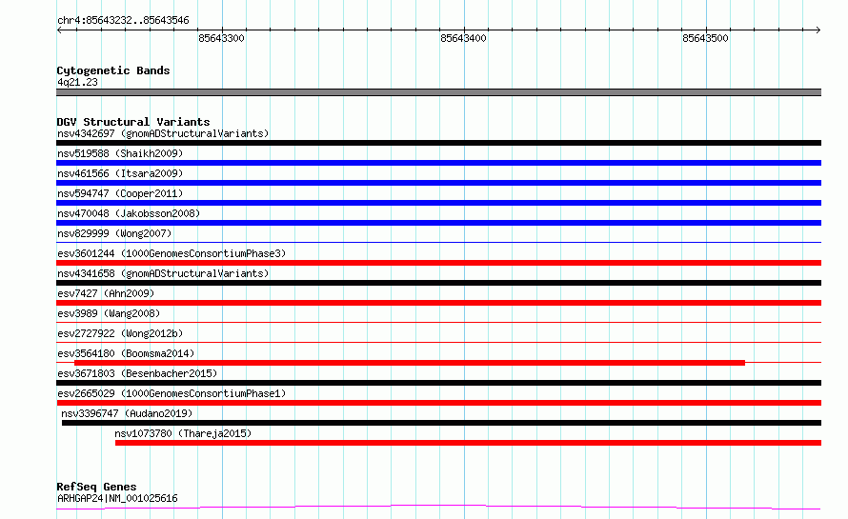Select the gray 4q21.23 cytogenetic band bar
Viewport: 848px width, 519px height.
(438, 92)
